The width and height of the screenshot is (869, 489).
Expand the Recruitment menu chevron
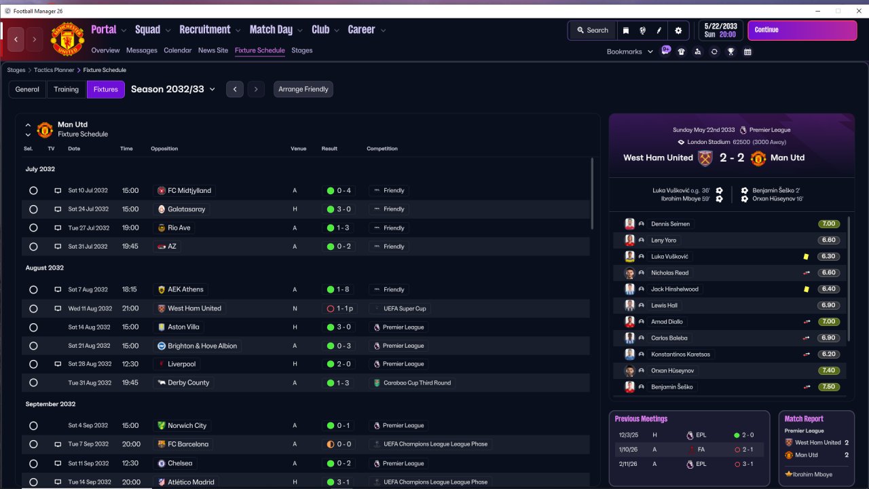[238, 31]
